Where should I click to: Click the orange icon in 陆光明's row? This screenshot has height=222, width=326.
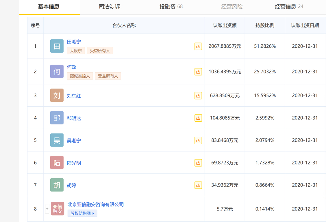[x=198, y=163]
